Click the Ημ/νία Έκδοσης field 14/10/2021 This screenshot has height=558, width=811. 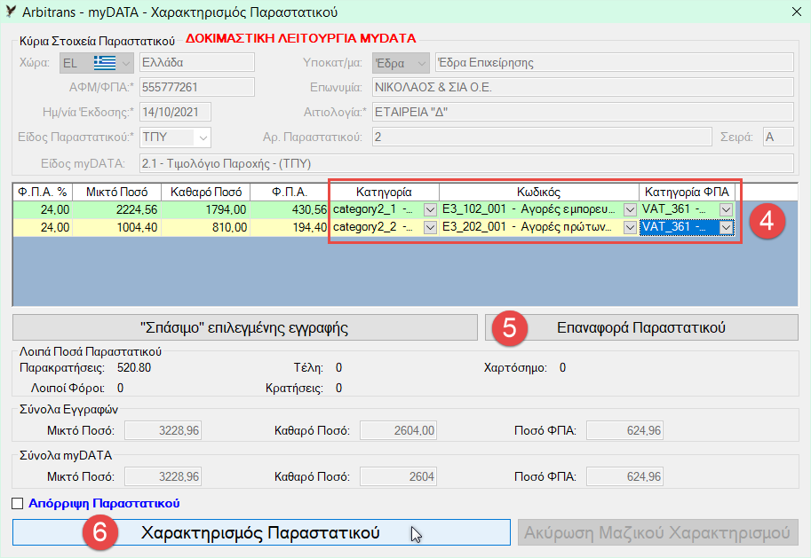coord(175,112)
